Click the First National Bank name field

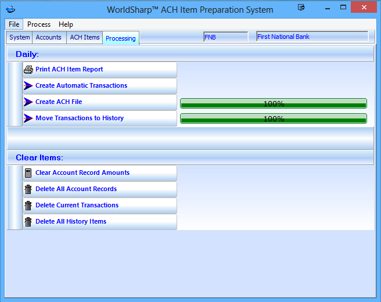pyautogui.click(x=312, y=37)
